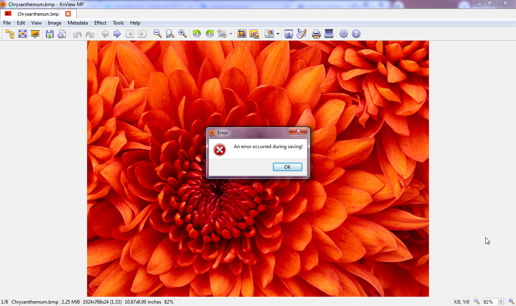Click the status bar zoom out magnifier
516x306 pixels.
[x=476, y=302]
